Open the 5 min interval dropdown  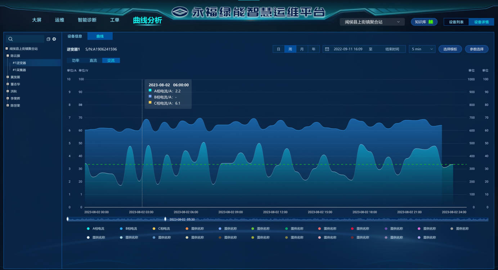coord(422,49)
